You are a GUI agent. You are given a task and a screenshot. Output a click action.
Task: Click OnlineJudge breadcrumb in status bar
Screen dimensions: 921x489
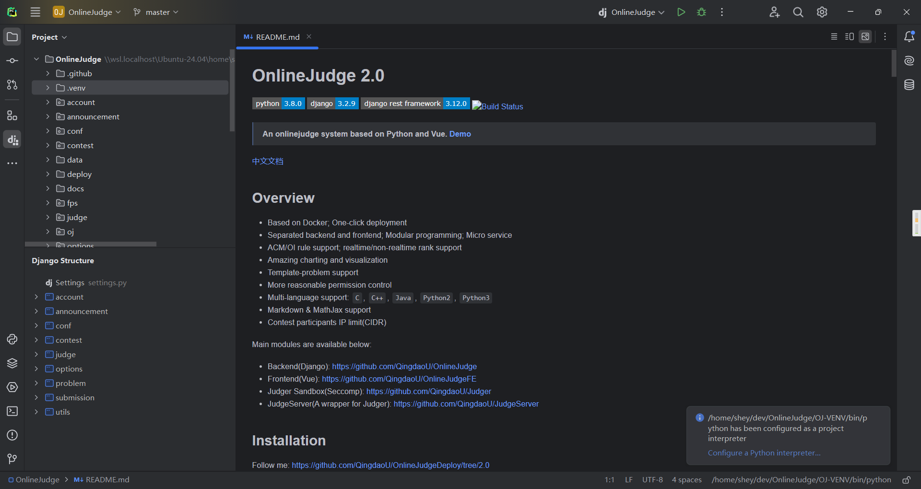pos(34,480)
